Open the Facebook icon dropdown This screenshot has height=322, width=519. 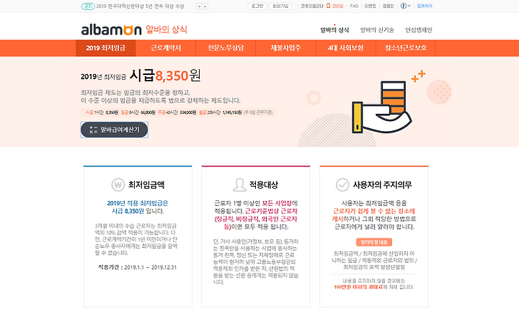(x=405, y=6)
